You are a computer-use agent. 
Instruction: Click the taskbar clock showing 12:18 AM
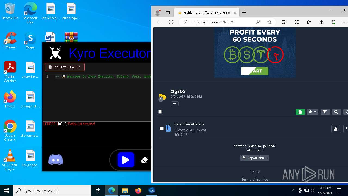pos(325,191)
